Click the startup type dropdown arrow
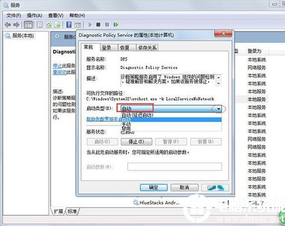Screen dimensions: 285x226 pyautogui.click(x=219, y=109)
